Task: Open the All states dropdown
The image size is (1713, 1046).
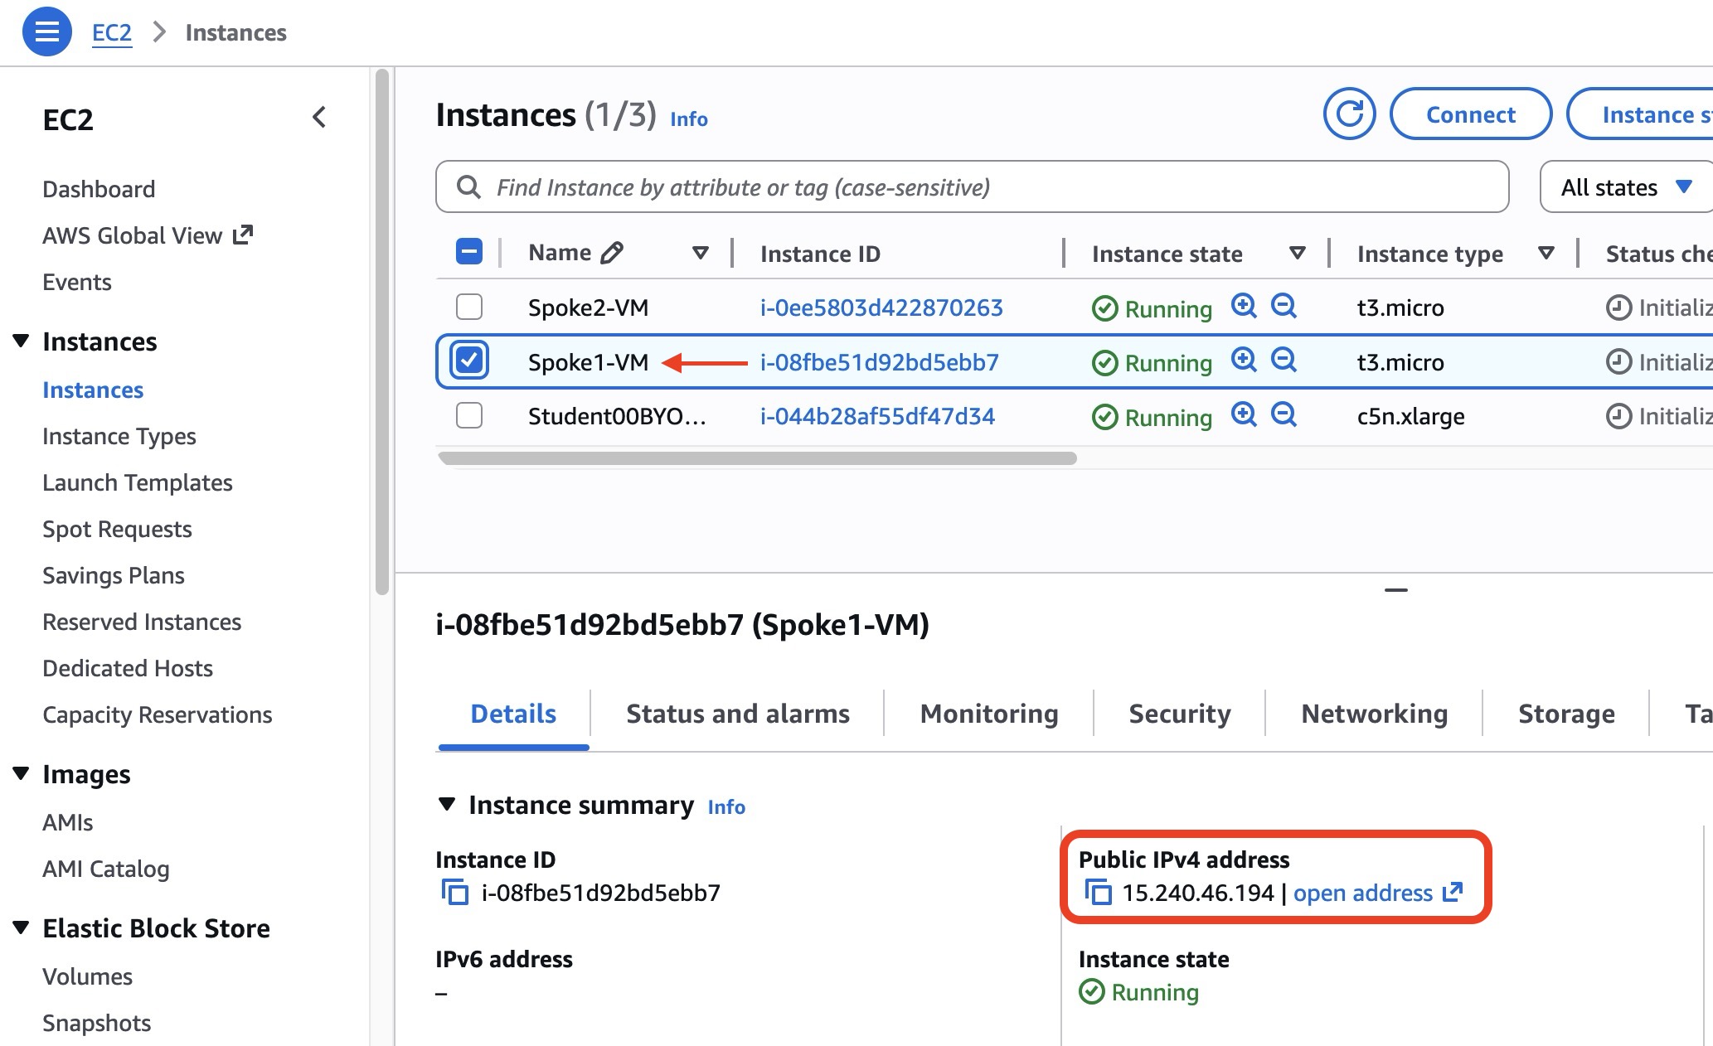Action: coord(1626,187)
